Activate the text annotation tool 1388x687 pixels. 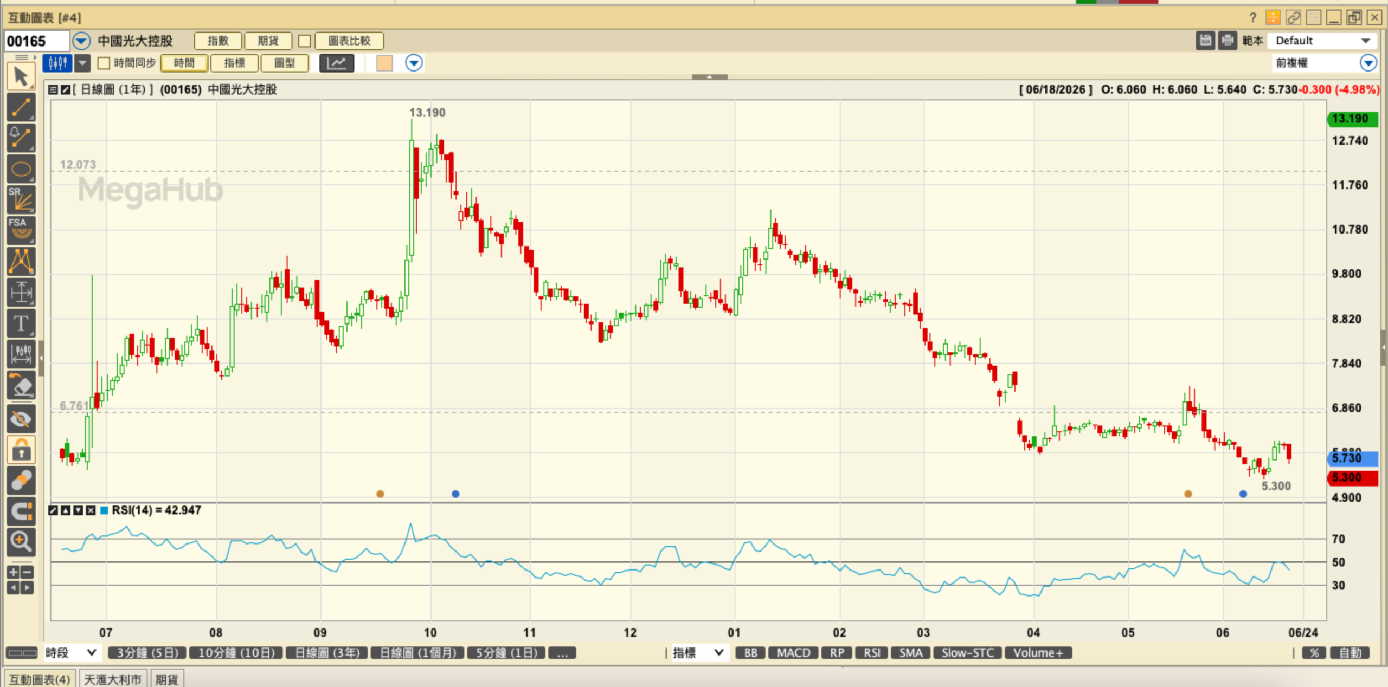pos(21,323)
